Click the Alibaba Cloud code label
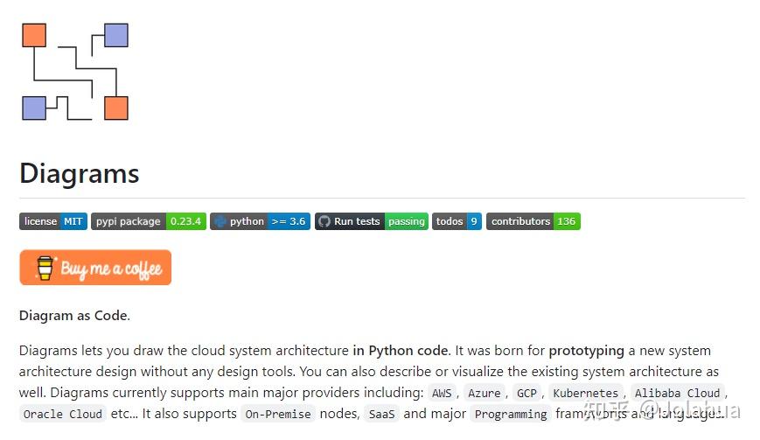The width and height of the screenshot is (760, 440). pyautogui.click(x=677, y=394)
